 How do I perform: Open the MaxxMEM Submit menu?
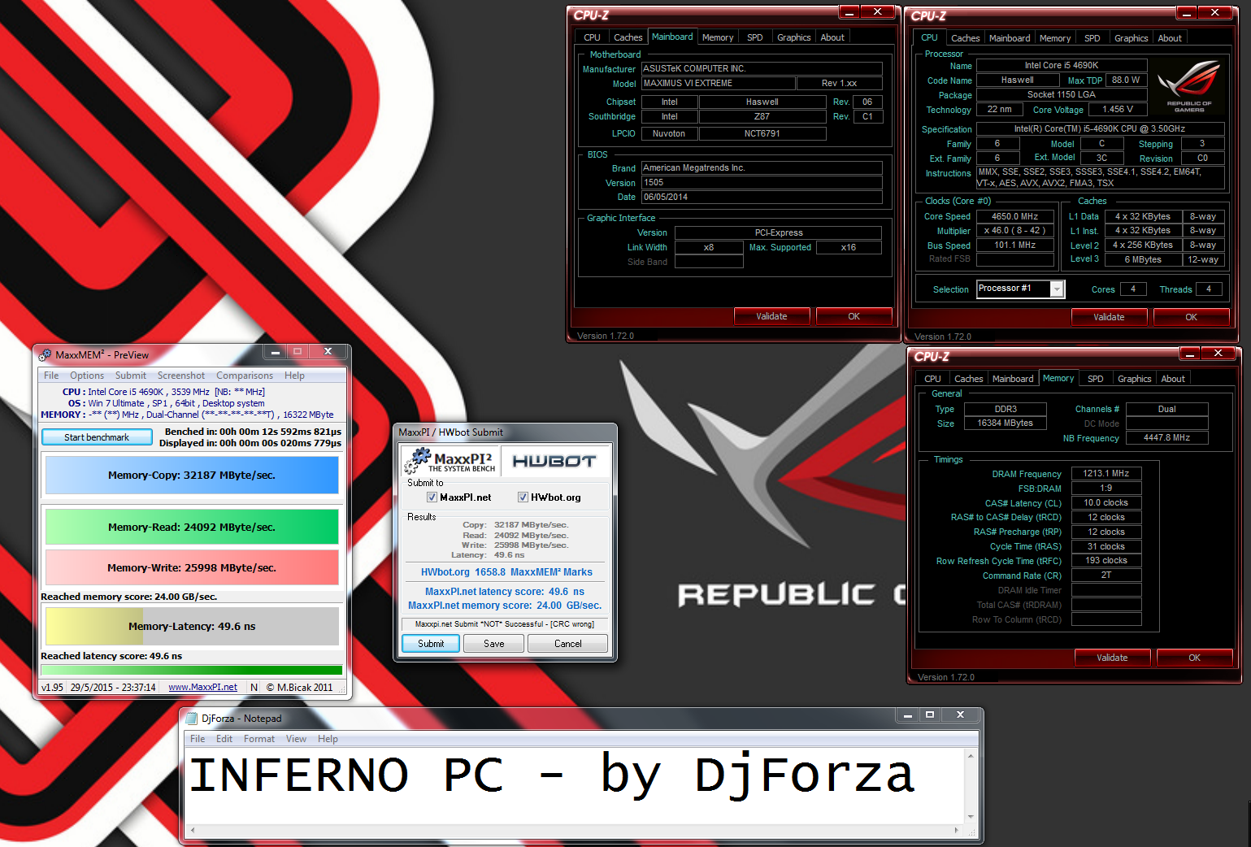pyautogui.click(x=131, y=376)
